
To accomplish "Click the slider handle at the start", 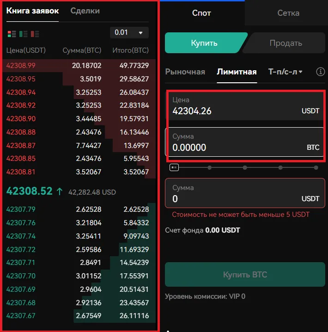I will click(174, 167).
